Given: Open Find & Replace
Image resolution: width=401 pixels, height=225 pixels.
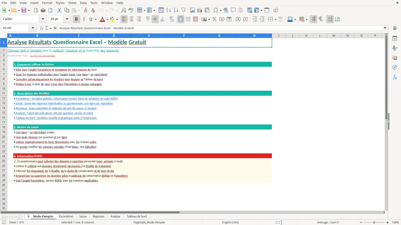Looking at the screenshot, I should point(124,10).
